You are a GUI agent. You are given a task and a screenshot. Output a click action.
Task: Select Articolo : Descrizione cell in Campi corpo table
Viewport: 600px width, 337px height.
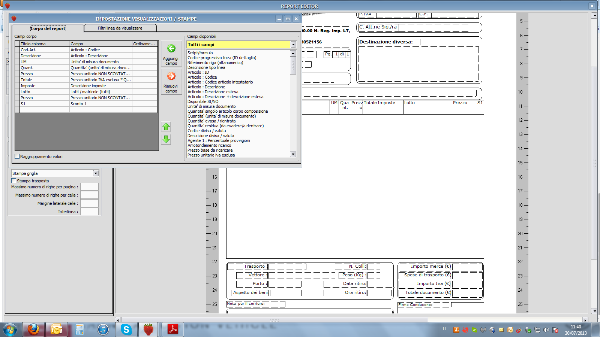[x=101, y=56]
